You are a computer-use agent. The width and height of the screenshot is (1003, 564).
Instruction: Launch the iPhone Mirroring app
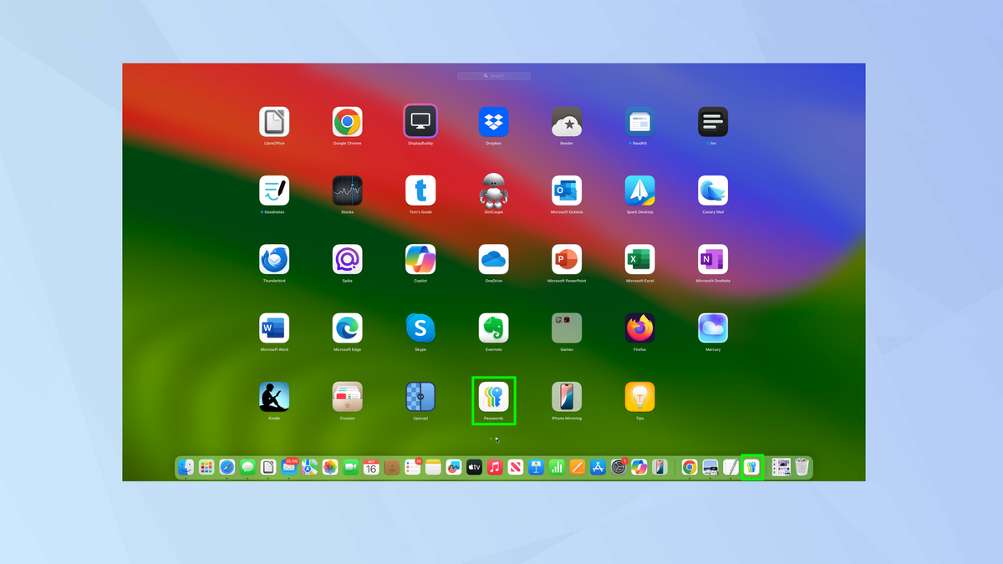[567, 395]
